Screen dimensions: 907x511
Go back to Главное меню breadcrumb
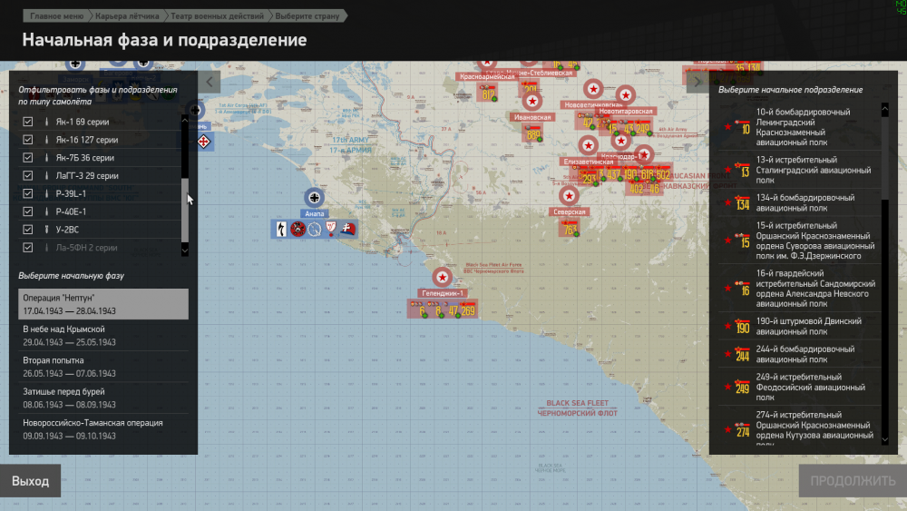tap(56, 15)
